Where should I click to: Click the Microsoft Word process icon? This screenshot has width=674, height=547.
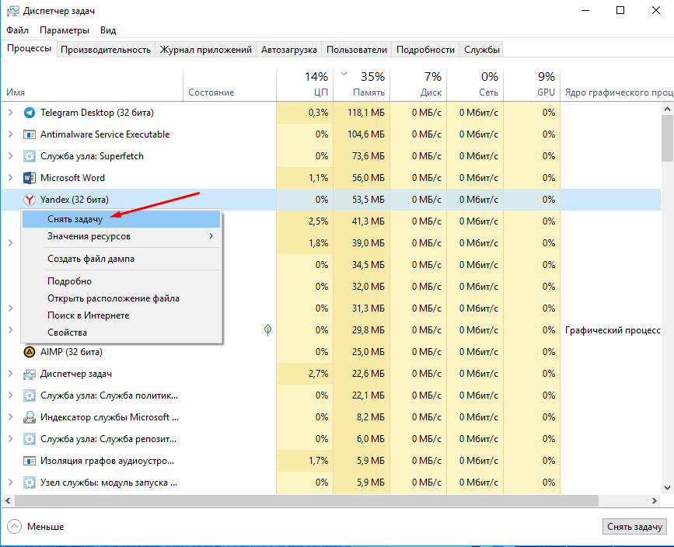(30, 178)
